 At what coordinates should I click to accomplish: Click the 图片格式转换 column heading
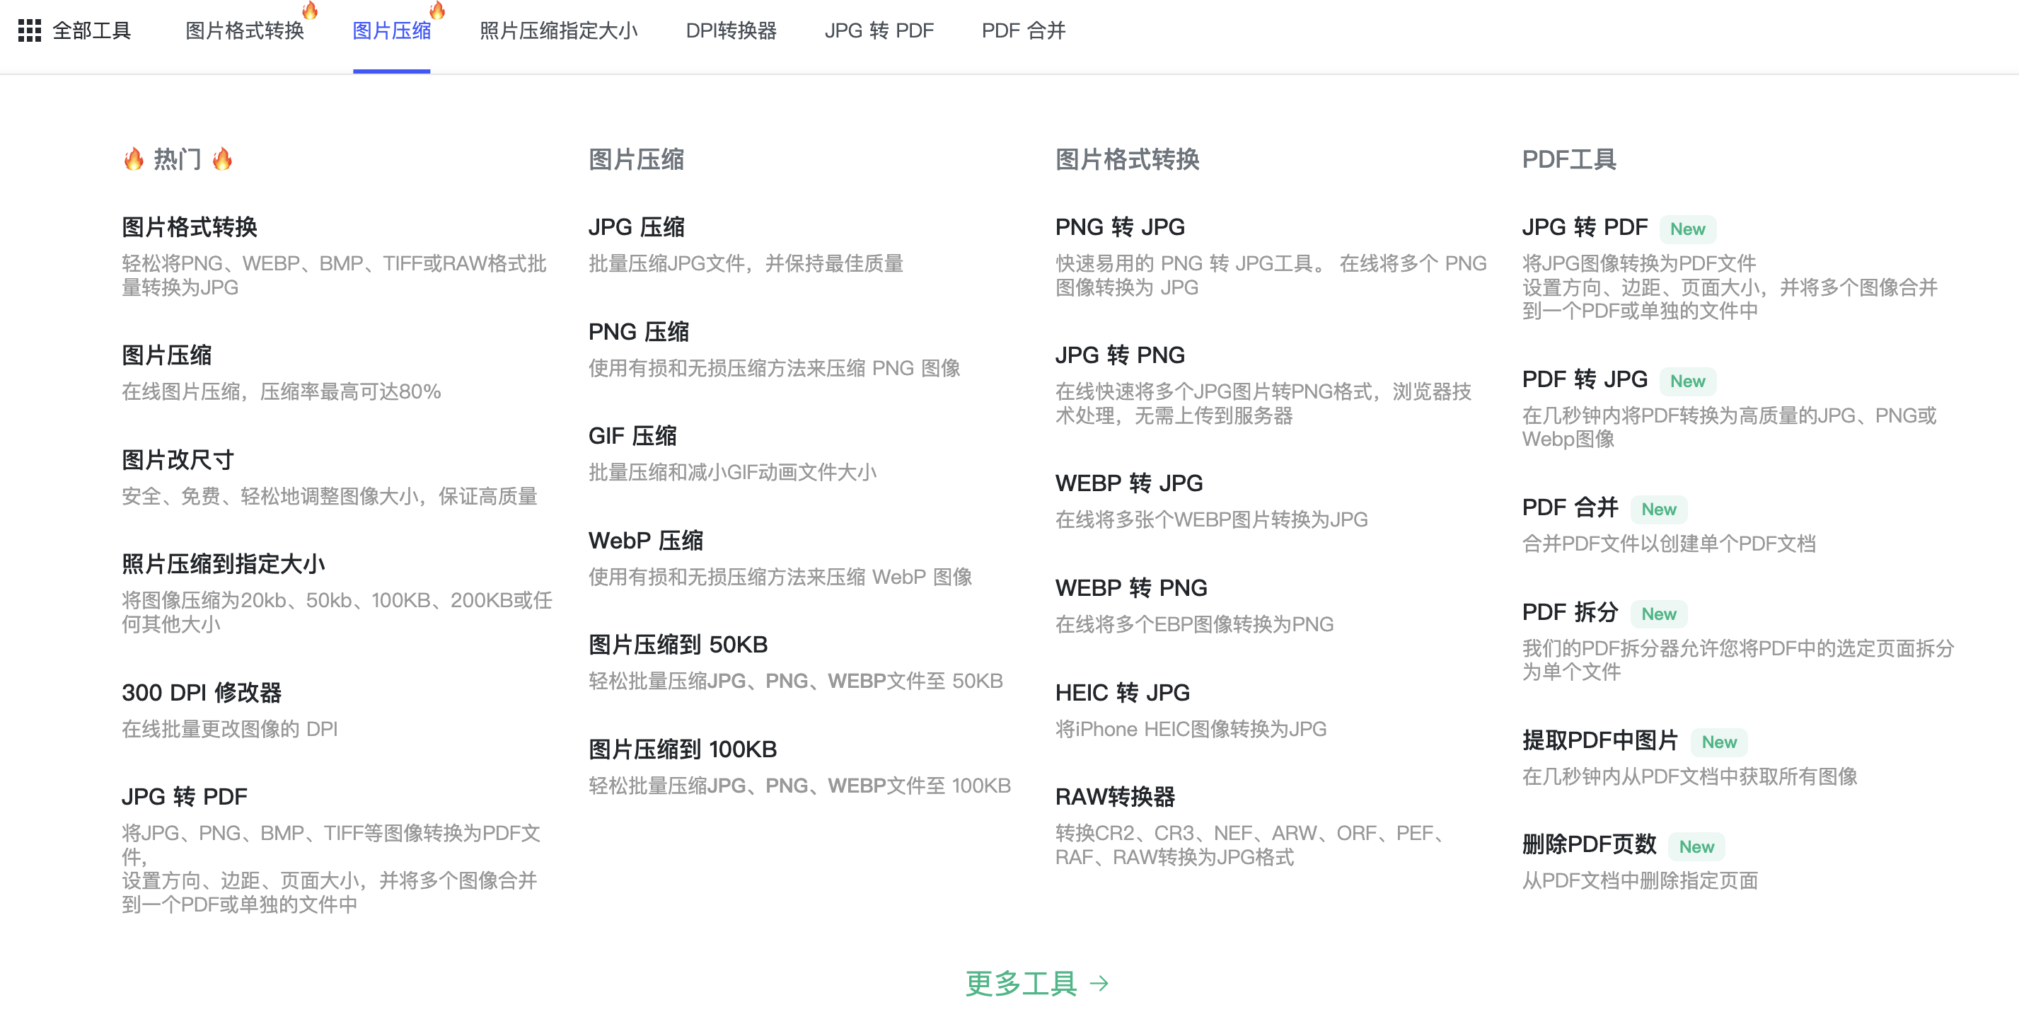pos(1127,159)
